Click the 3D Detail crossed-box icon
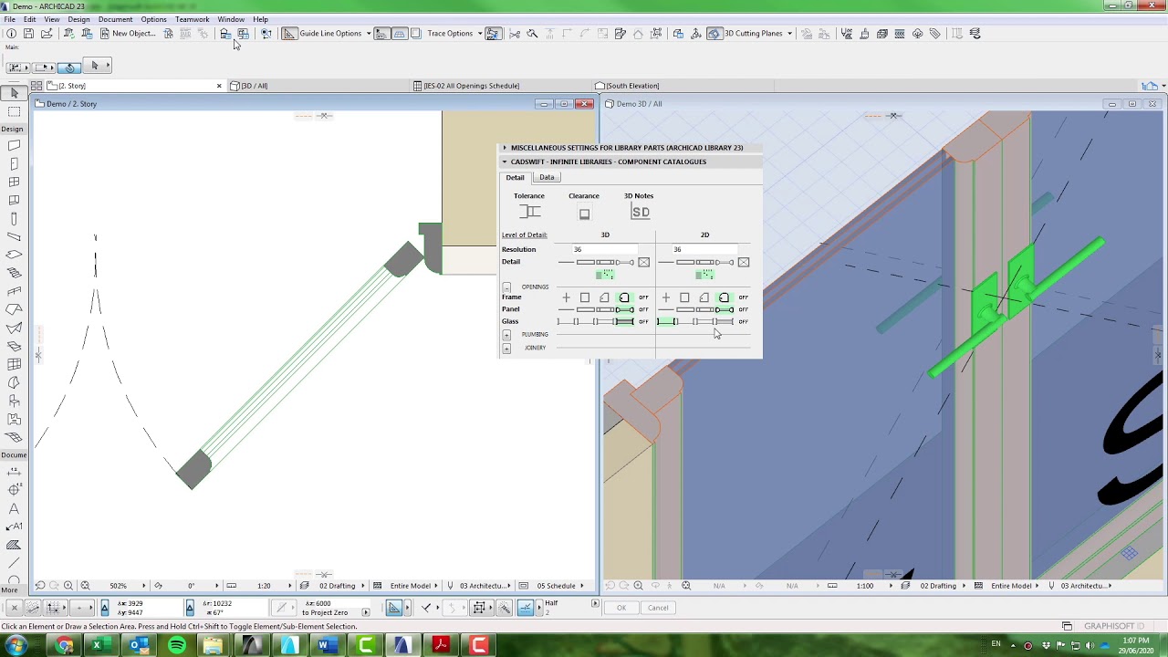 pos(644,263)
